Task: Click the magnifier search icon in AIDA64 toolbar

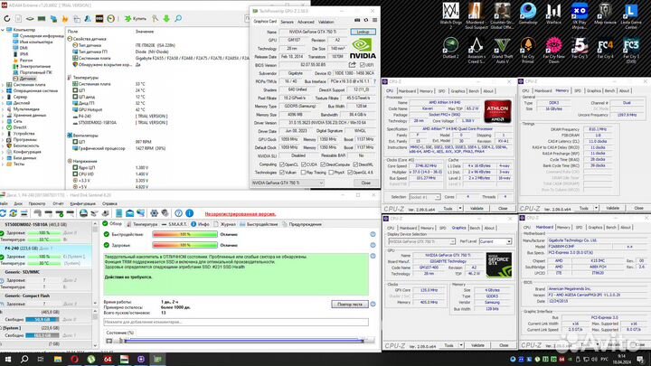Action: [x=178, y=19]
